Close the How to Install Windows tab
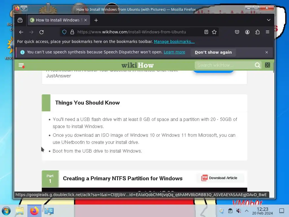 pyautogui.click(x=86, y=20)
